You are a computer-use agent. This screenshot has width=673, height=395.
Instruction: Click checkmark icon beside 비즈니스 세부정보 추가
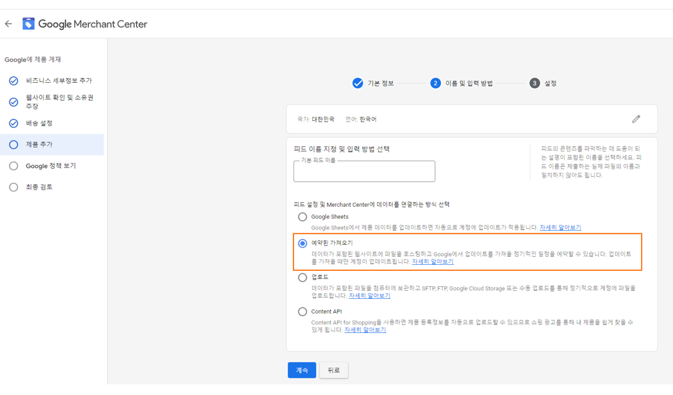pyautogui.click(x=13, y=81)
